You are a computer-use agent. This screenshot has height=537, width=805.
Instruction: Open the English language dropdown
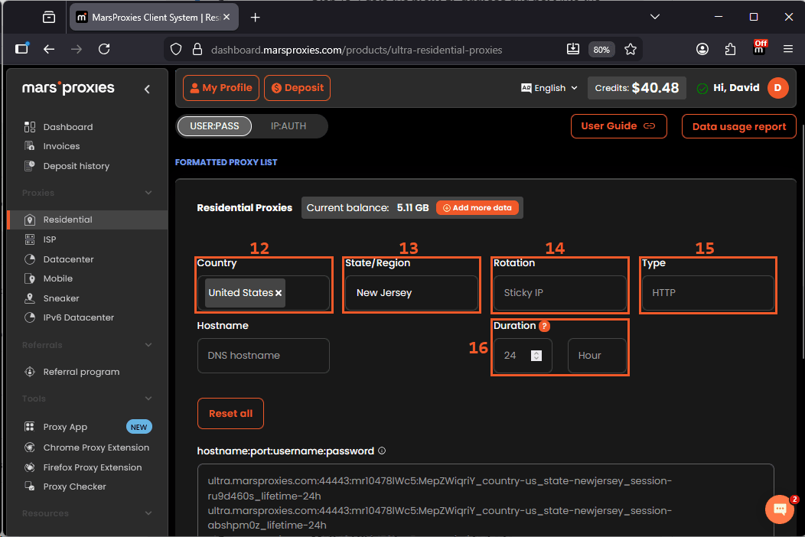(x=549, y=88)
